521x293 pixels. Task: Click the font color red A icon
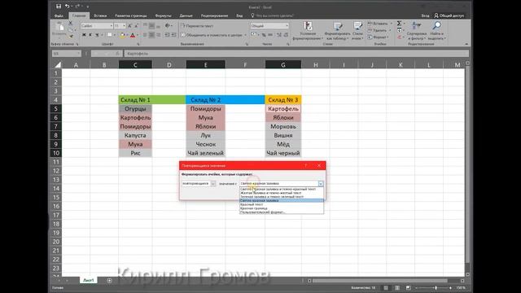coord(133,35)
